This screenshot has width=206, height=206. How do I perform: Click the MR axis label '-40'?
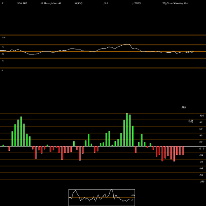201,162
